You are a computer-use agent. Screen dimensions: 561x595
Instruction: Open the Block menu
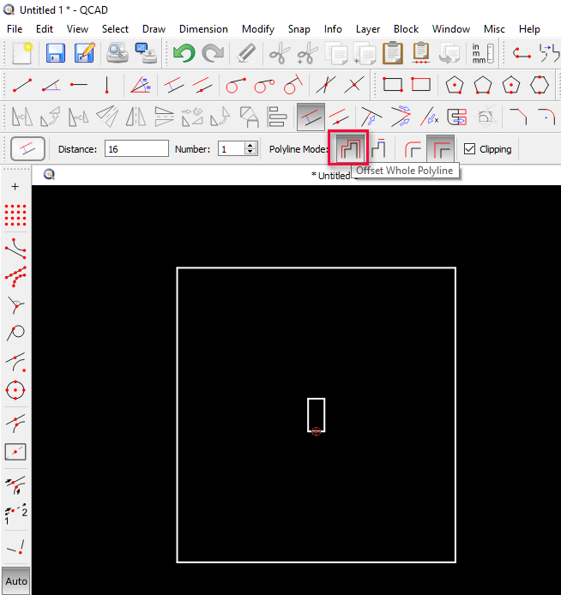(406, 29)
